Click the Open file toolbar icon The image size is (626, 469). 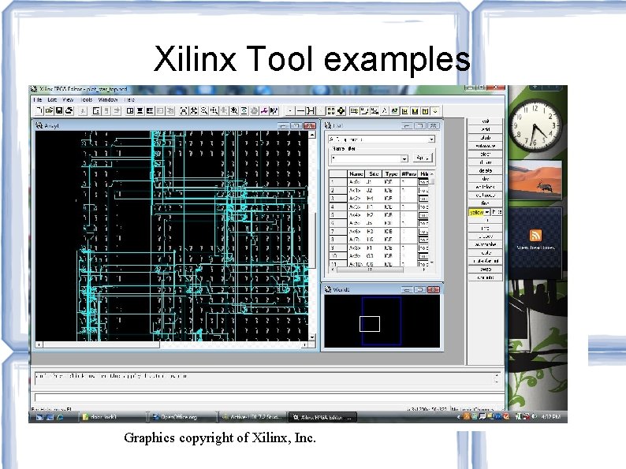[49, 110]
